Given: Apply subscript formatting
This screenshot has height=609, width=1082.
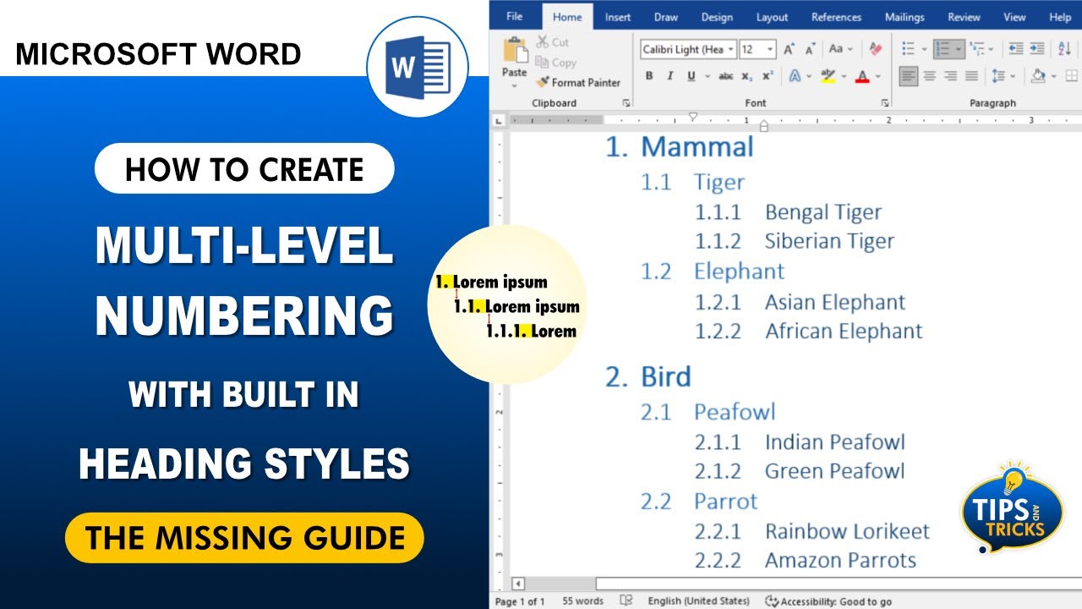Looking at the screenshot, I should pos(746,76).
